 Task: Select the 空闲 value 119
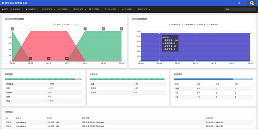51,101
